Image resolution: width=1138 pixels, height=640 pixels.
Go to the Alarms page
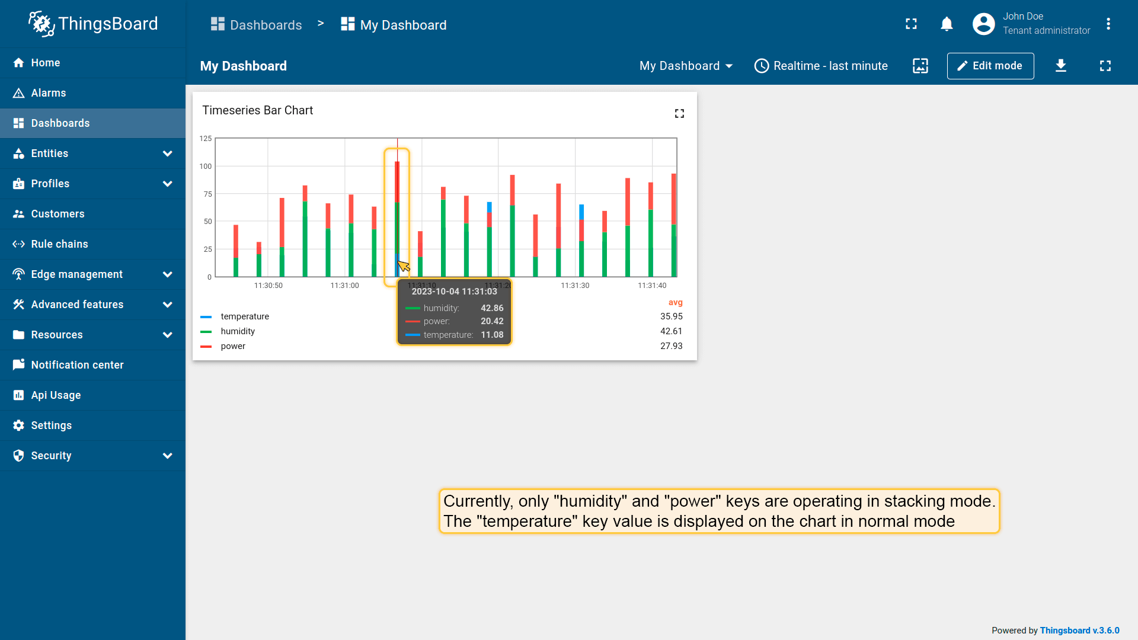click(49, 93)
